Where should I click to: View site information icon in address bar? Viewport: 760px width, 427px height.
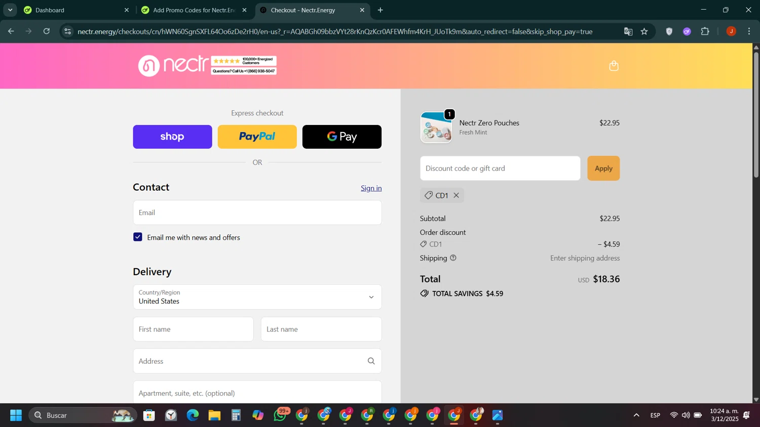coord(67,31)
